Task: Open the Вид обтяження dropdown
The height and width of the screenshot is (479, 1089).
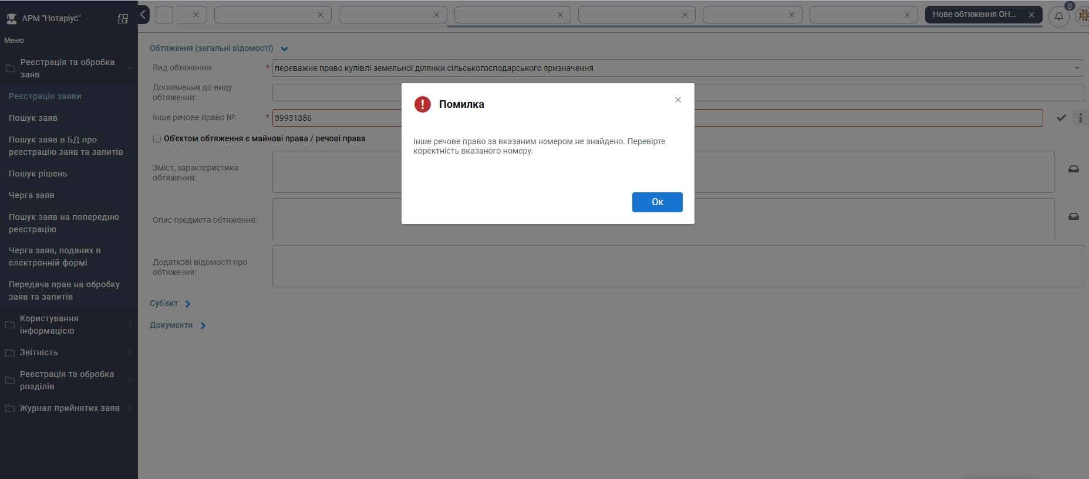Action: pyautogui.click(x=1077, y=68)
